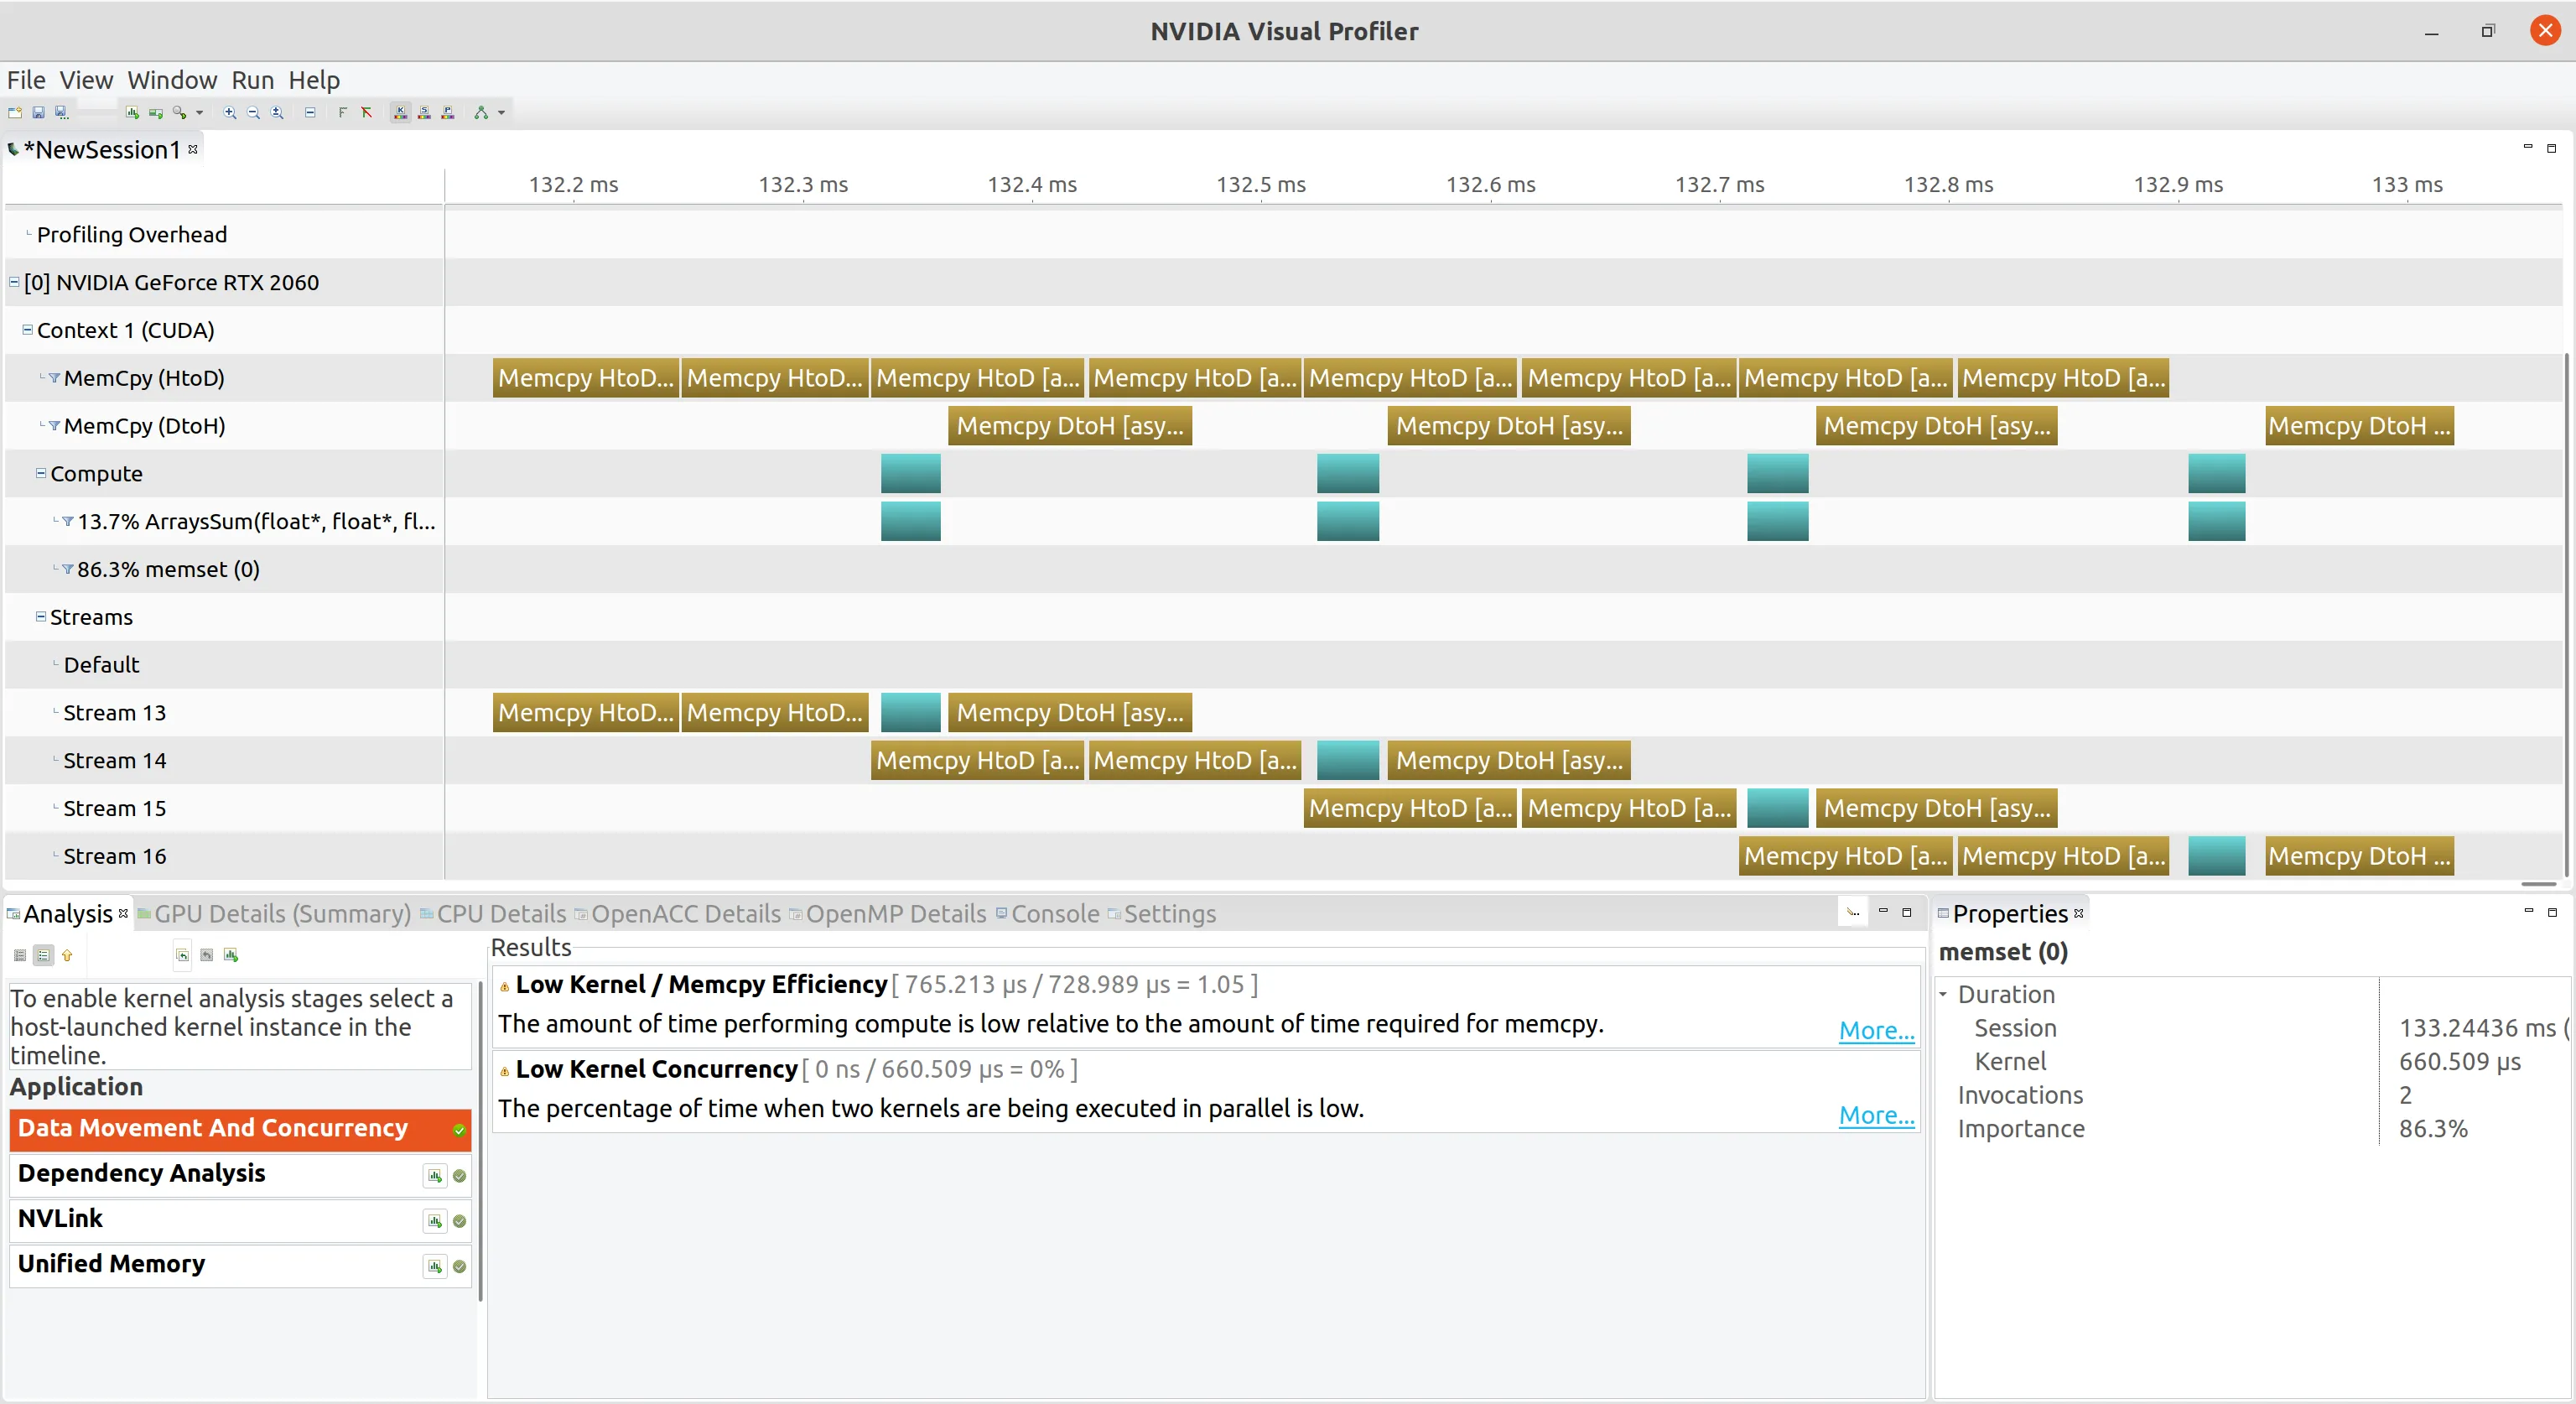This screenshot has height=1404, width=2576.
Task: Close the Analysis tab
Action: [x=123, y=913]
